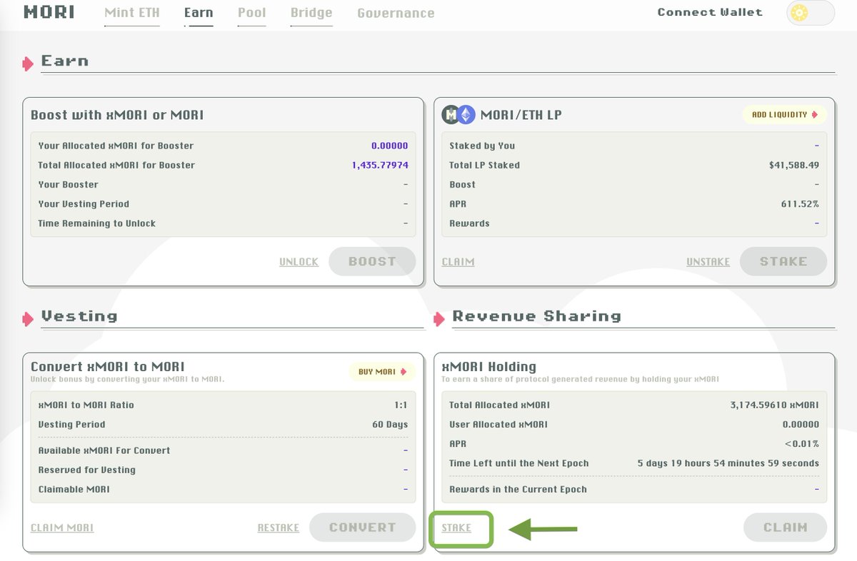Viewport: 857px width, 561px height.
Task: Click 'Time Remaining to Unlock' row label
Action: (x=97, y=223)
